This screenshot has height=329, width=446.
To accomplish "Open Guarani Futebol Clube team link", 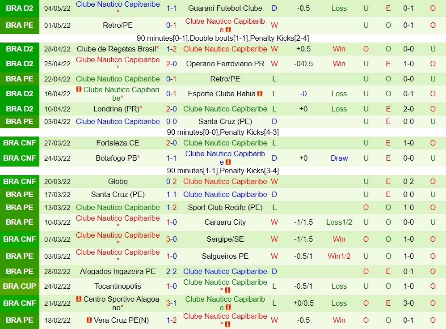I will pos(225,8).
